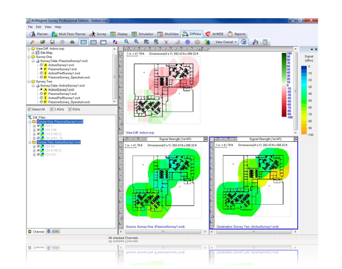The image size is (342, 269).
Task: Click the orange key toolbar icon
Action: point(32,42)
